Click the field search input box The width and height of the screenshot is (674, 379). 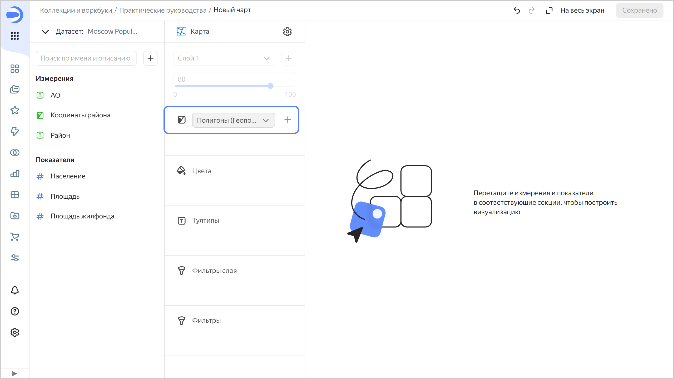pyautogui.click(x=86, y=58)
